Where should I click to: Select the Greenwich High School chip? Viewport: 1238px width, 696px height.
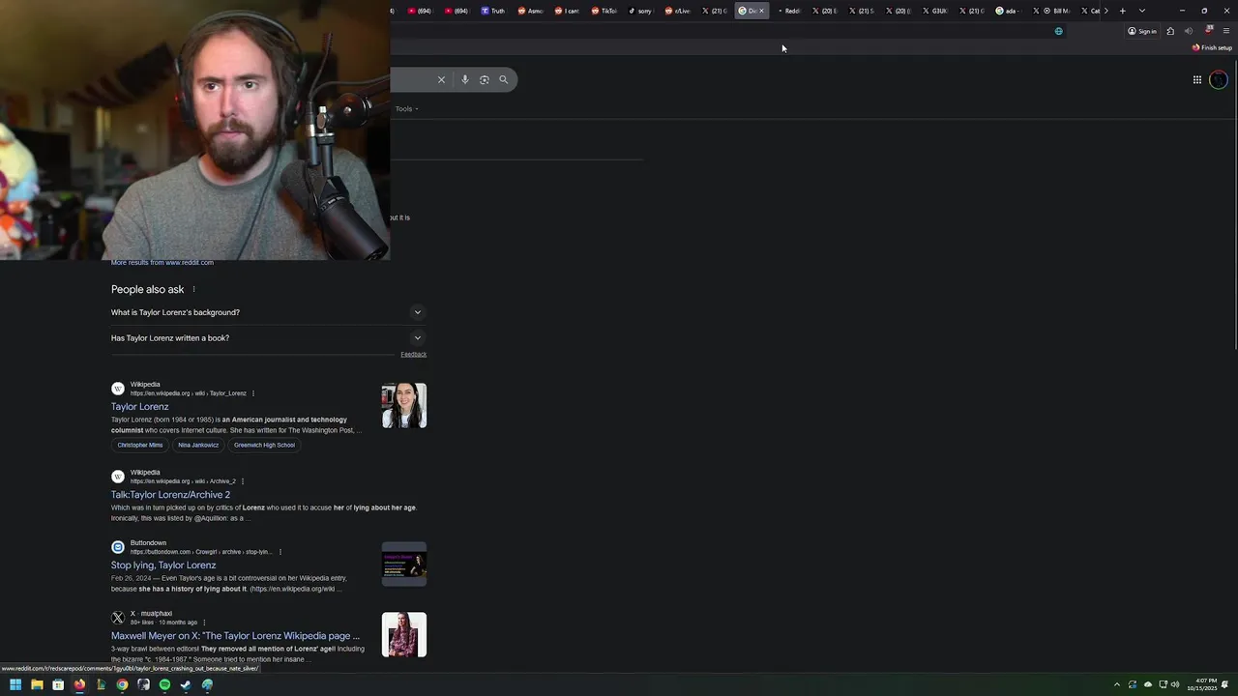(264, 445)
